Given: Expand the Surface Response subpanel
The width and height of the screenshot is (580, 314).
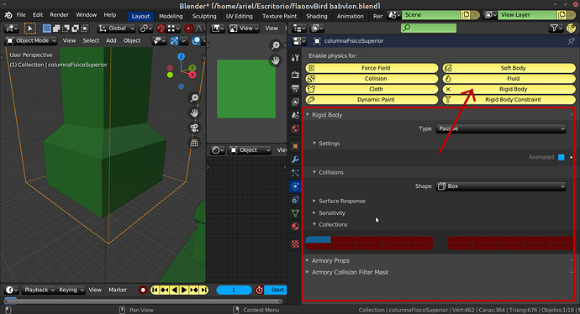Looking at the screenshot, I should pos(314,201).
